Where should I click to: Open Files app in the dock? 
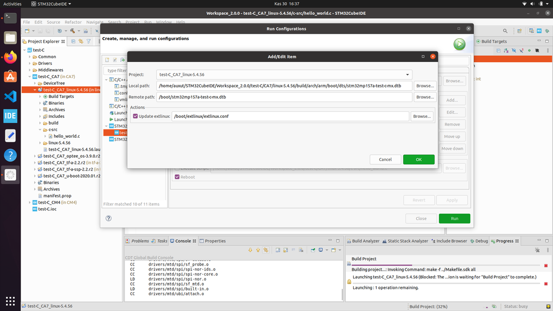coord(10,38)
